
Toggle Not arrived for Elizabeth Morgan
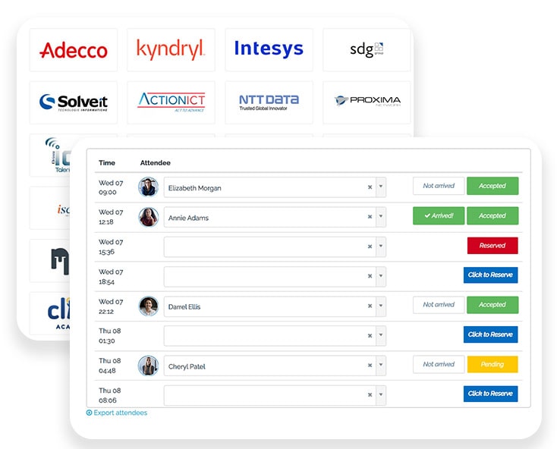point(439,186)
